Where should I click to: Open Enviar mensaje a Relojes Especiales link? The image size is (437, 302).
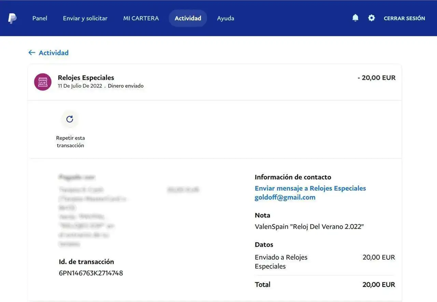coord(310,188)
